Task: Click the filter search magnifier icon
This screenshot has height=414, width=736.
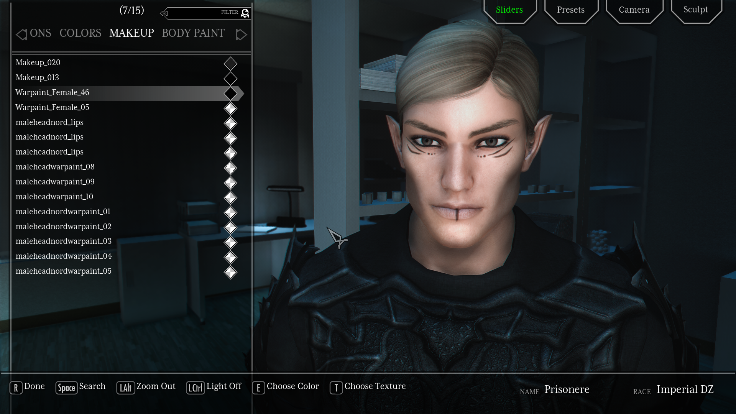Action: point(245,13)
